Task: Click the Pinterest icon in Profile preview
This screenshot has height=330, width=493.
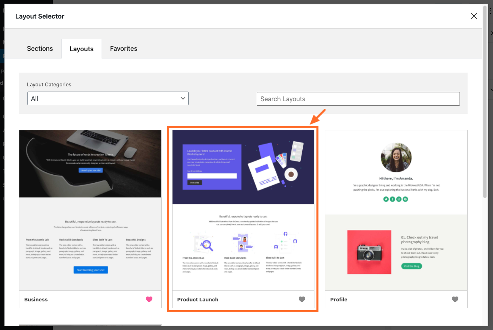Action: [x=406, y=199]
